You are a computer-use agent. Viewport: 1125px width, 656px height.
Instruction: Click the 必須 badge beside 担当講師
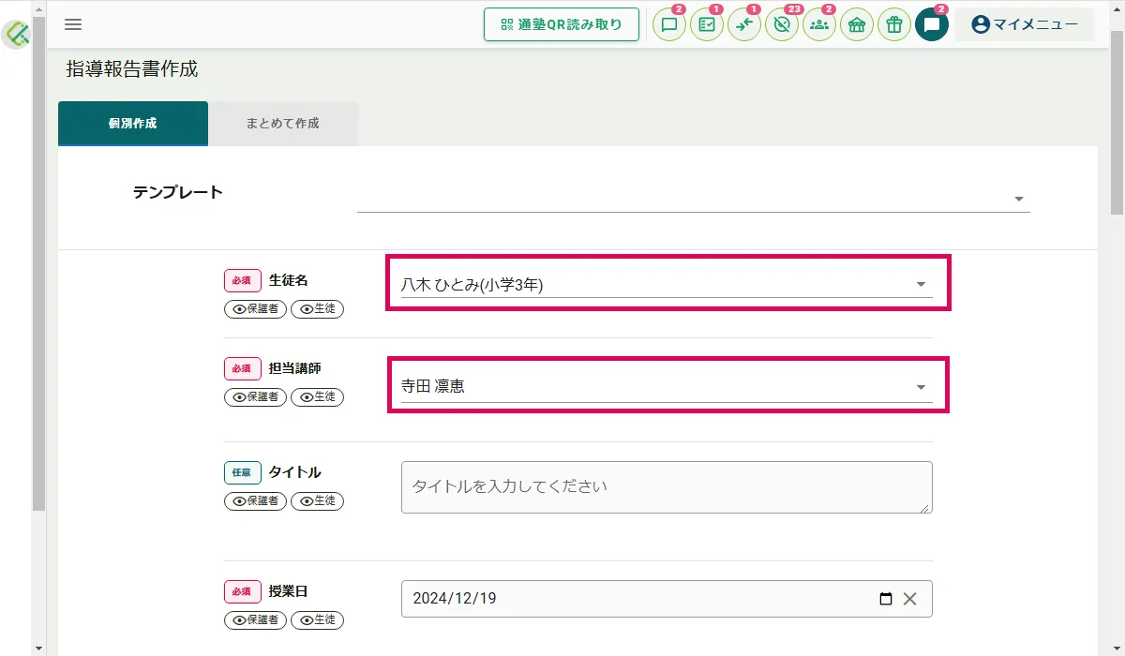pyautogui.click(x=243, y=368)
